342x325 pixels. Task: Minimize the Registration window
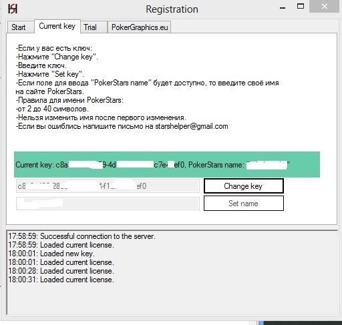point(283,8)
